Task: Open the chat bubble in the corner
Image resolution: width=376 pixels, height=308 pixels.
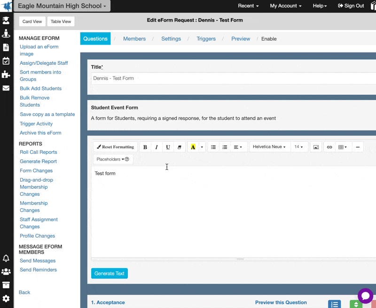Action: 365,296
